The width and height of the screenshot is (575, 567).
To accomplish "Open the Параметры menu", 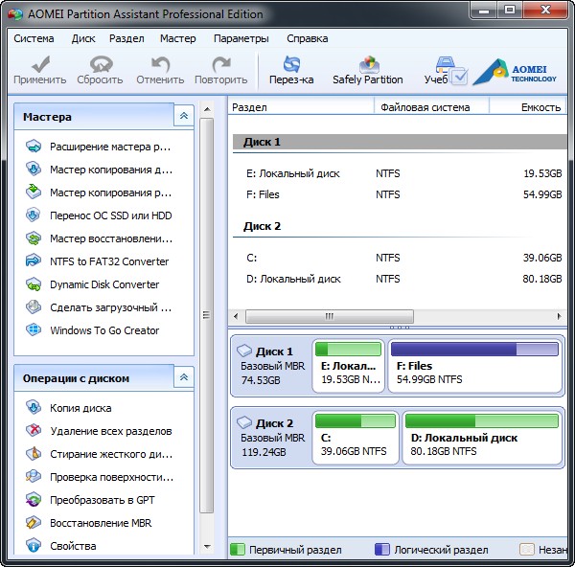I will coord(241,39).
